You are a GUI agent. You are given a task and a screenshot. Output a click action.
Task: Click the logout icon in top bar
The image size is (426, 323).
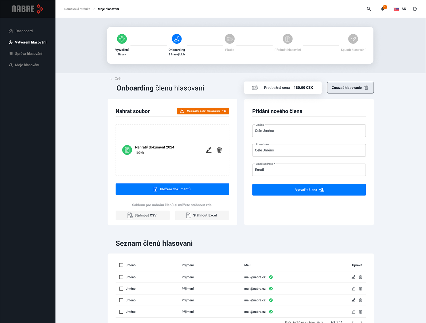pyautogui.click(x=415, y=9)
